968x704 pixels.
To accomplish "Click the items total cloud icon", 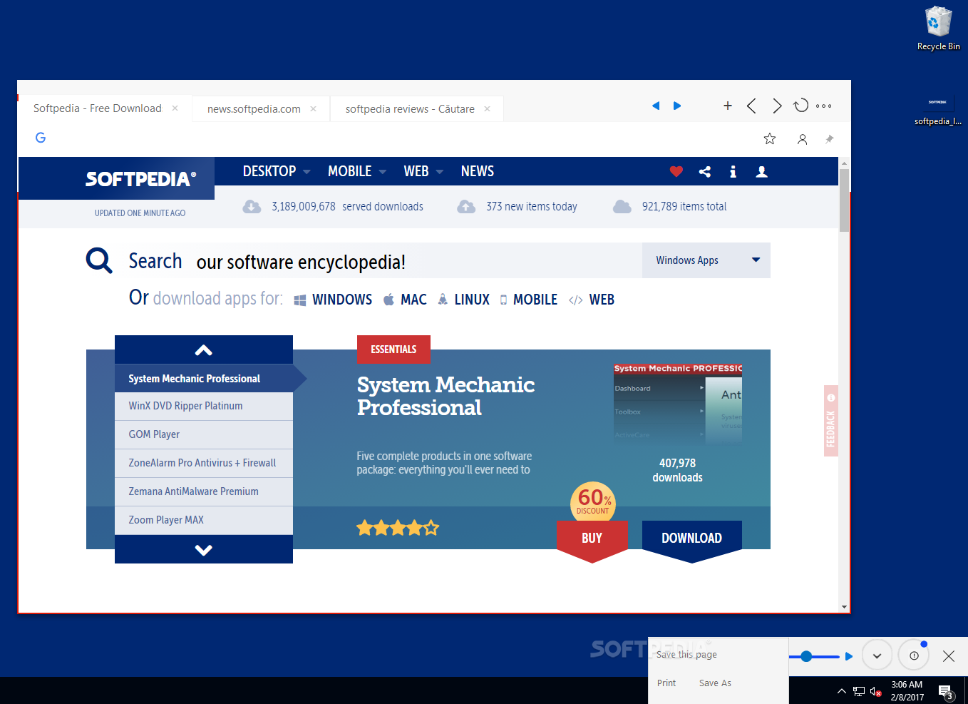I will pyautogui.click(x=622, y=207).
